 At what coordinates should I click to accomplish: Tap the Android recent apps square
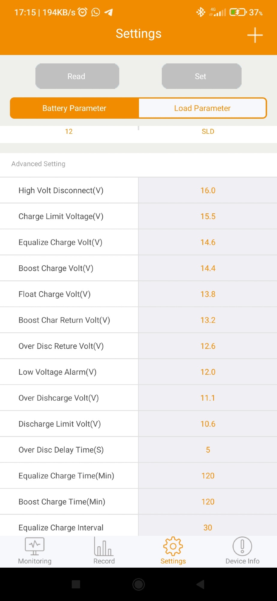pyautogui.click(x=76, y=584)
